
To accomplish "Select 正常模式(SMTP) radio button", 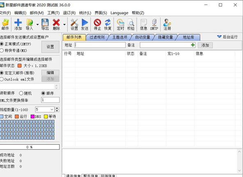I will (2, 44).
